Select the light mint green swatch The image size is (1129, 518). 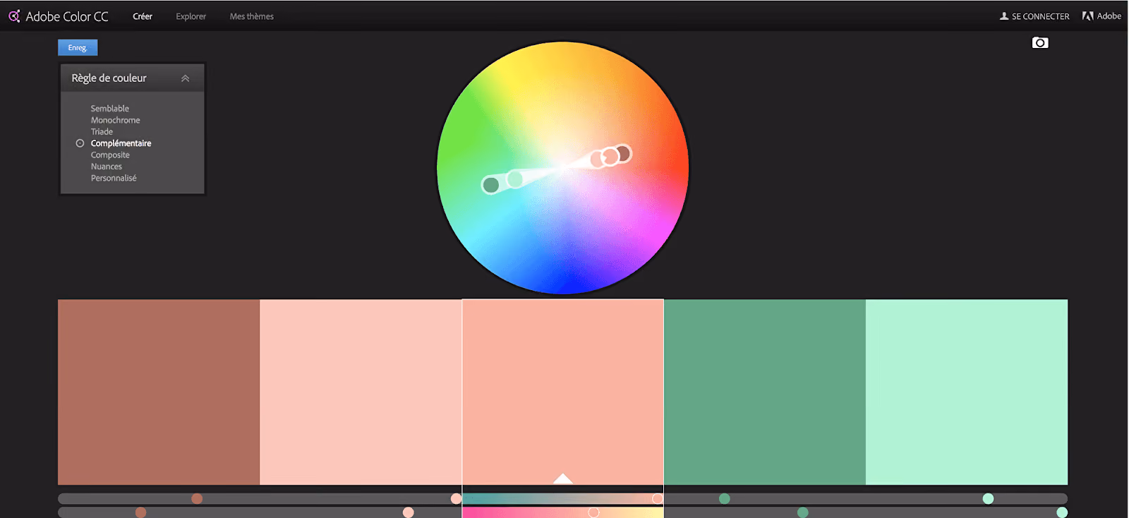pyautogui.click(x=967, y=392)
